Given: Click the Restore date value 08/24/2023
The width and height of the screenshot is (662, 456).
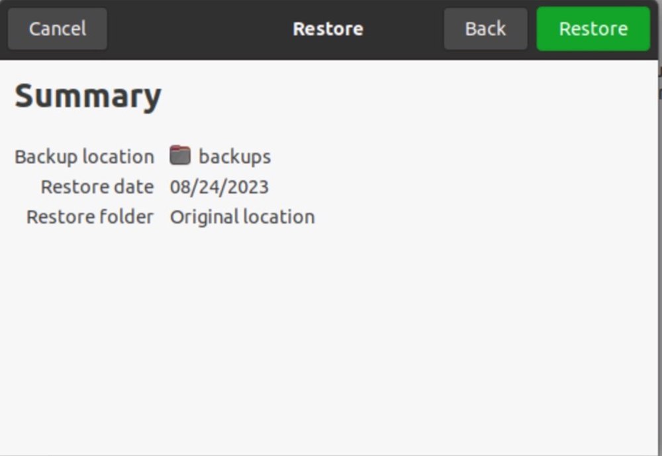Looking at the screenshot, I should [x=220, y=187].
